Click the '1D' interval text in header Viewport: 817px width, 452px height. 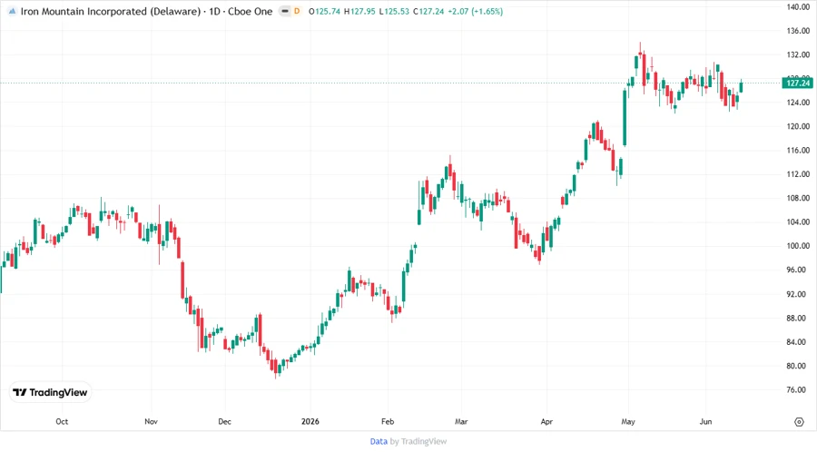tap(214, 12)
